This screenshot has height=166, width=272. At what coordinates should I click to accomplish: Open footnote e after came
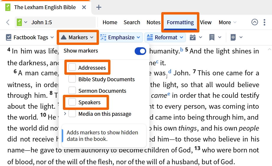169,94
